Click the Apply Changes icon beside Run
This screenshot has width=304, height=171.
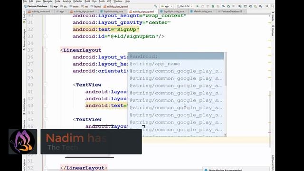202,6
